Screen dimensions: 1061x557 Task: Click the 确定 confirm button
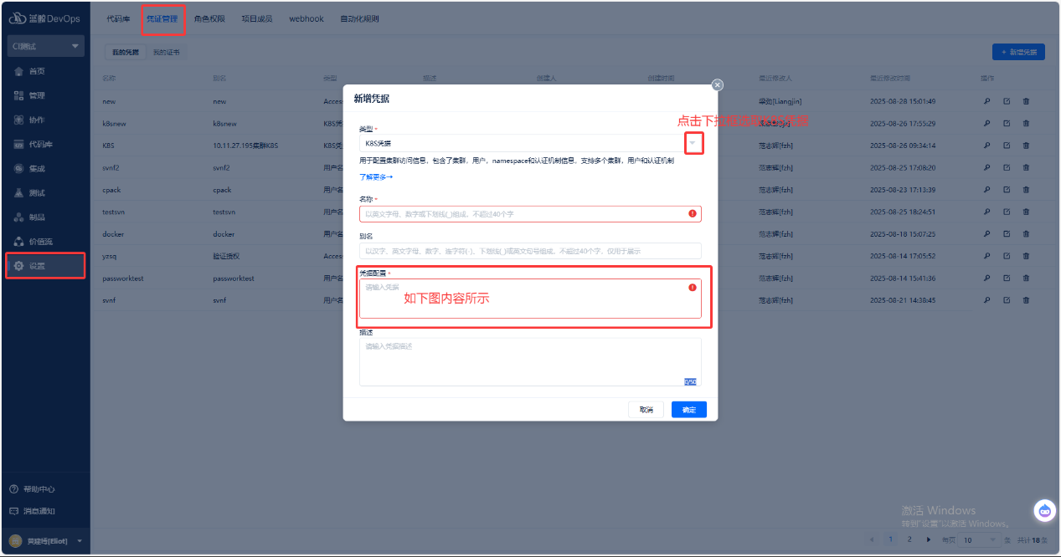688,410
